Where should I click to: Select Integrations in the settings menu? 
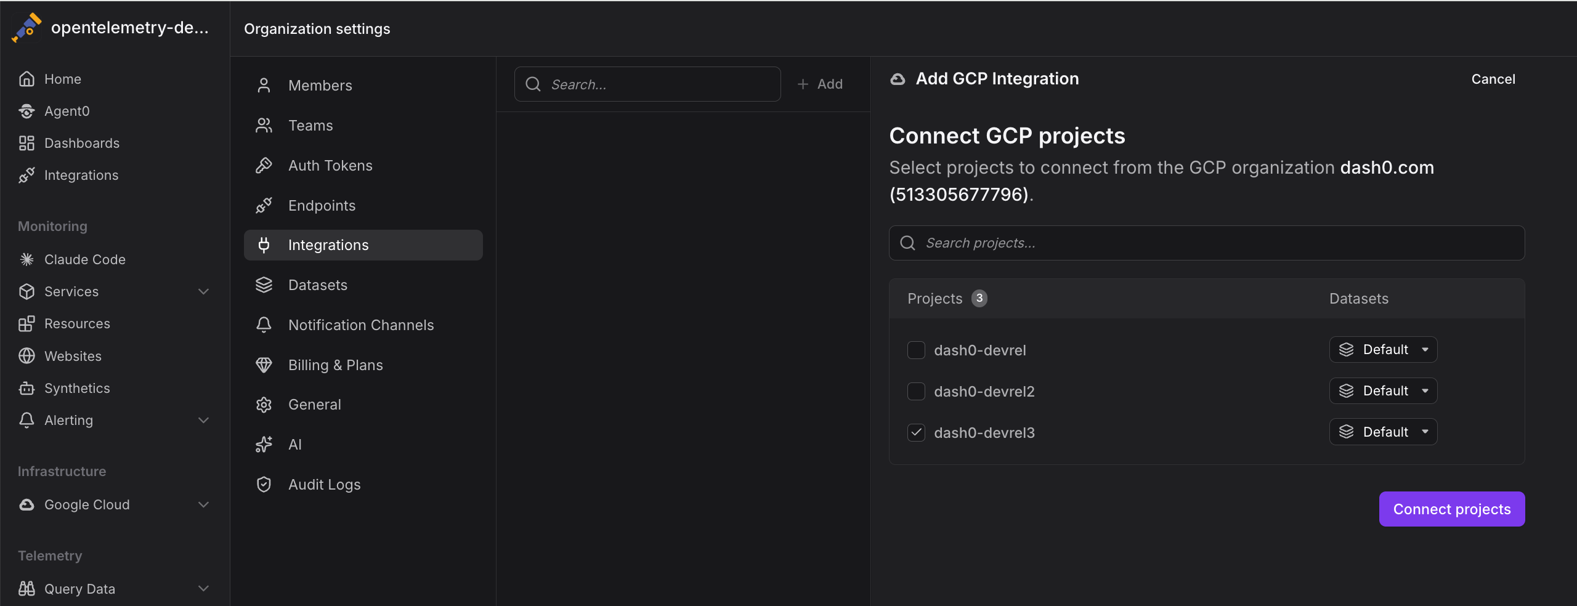pos(363,245)
